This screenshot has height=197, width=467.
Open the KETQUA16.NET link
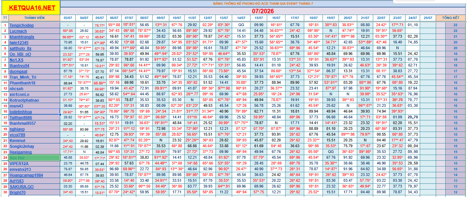pos(31,8)
